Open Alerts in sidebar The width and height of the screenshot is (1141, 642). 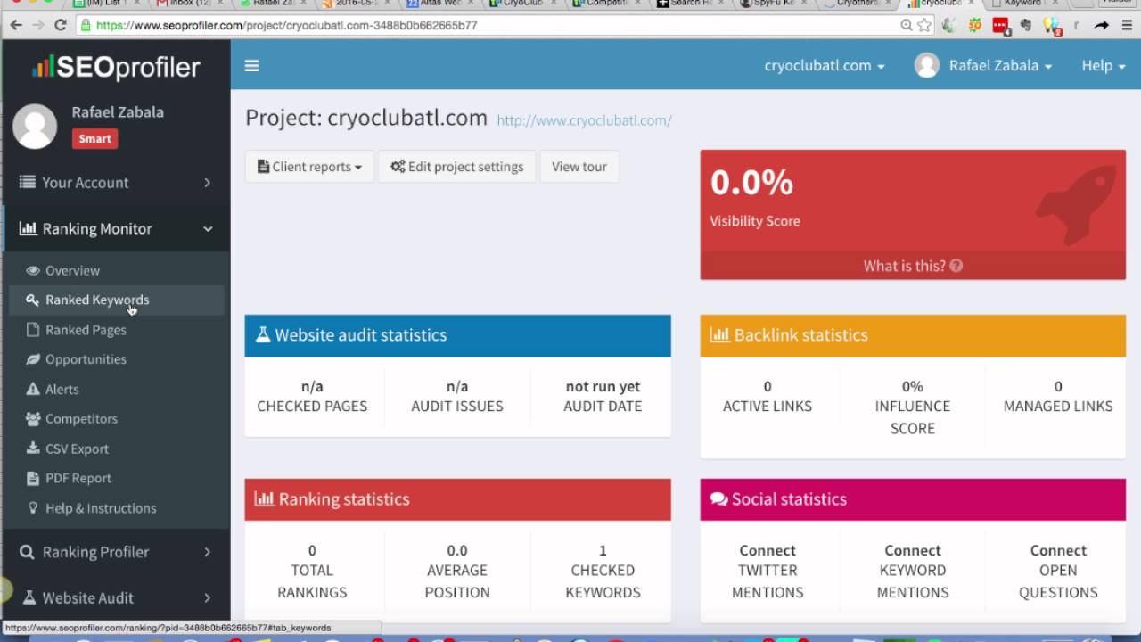(62, 390)
